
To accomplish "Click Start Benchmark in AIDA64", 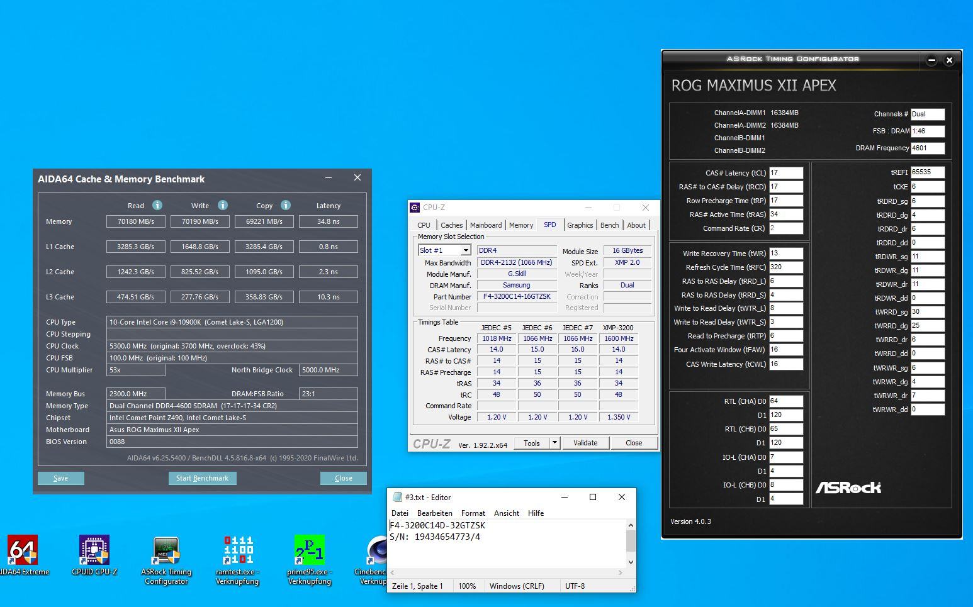I will point(202,478).
